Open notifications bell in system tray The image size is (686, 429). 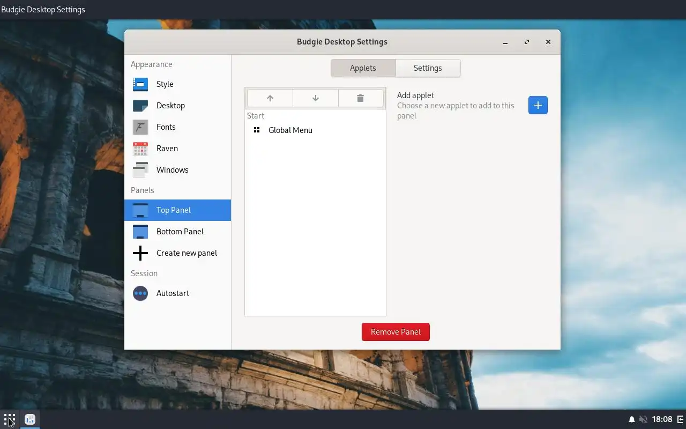pyautogui.click(x=632, y=419)
